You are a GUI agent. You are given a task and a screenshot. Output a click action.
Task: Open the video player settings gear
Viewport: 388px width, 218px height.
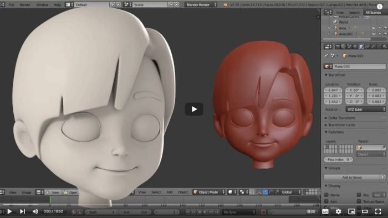point(338,211)
